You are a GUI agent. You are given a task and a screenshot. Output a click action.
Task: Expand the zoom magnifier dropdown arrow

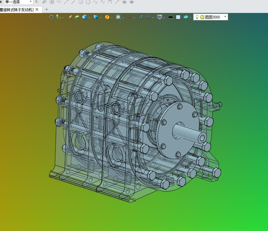coord(123,17)
